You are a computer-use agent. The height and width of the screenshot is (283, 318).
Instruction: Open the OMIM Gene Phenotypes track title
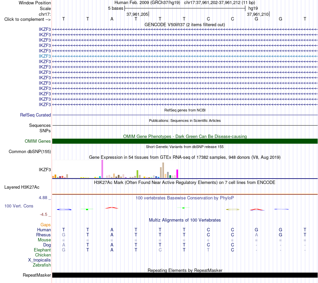pyautogui.click(x=185, y=136)
